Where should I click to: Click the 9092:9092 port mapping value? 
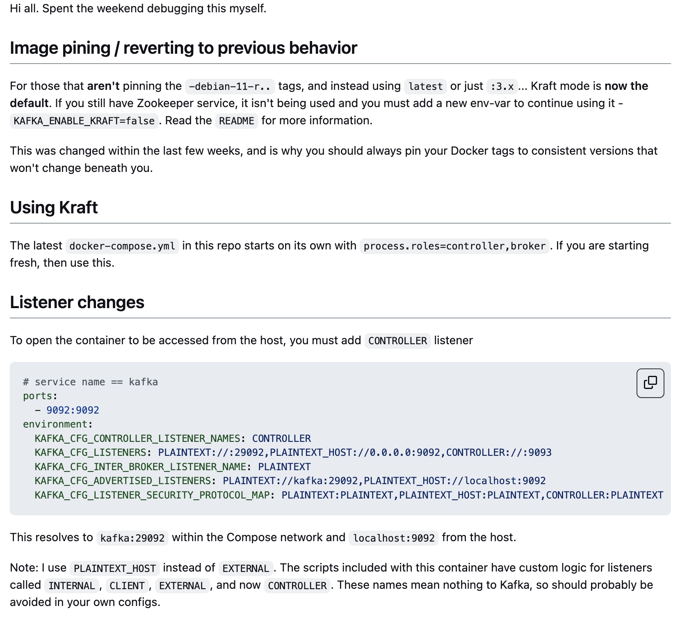(73, 410)
